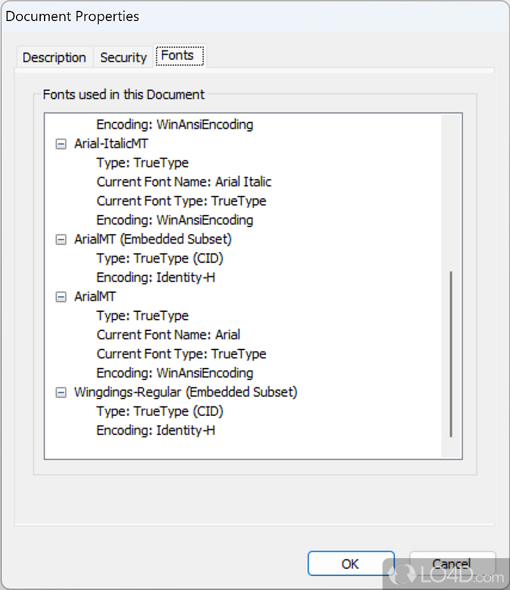Screen dimensions: 510x590
Task: Click 'Current Font Type: TrueType' under ArialMT
Action: [181, 354]
